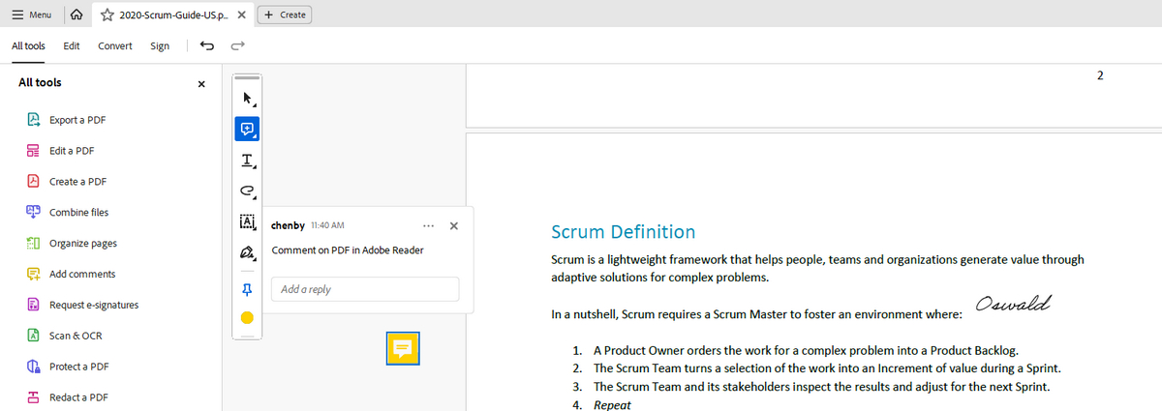1162x411 pixels.
Task: Click the Oswald signature on the page
Action: tap(1014, 306)
